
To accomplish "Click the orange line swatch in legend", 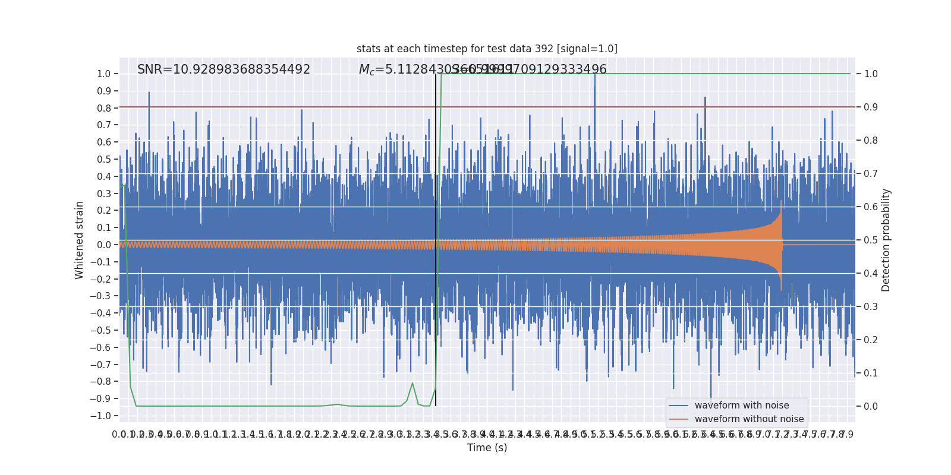I will pos(678,419).
